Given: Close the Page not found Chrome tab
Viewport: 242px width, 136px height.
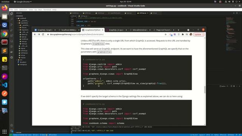Looking at the screenshot, I should point(174,30).
